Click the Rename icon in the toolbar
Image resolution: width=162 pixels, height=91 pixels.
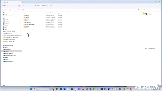click(x=23, y=6)
